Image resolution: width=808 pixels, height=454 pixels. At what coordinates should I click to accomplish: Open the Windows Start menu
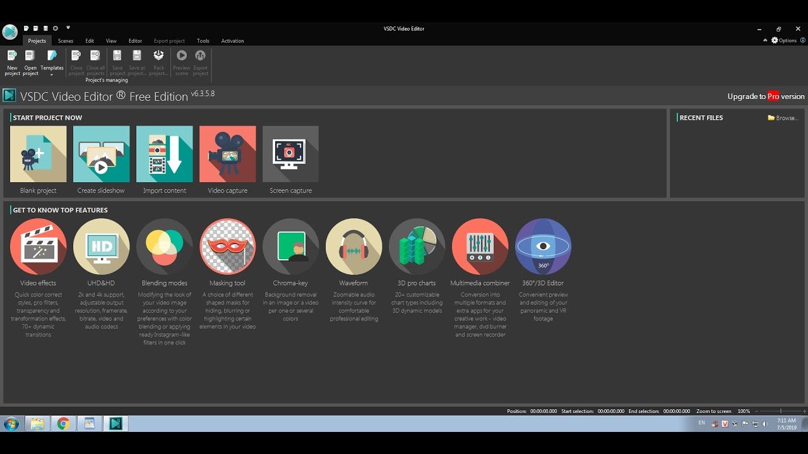point(11,424)
